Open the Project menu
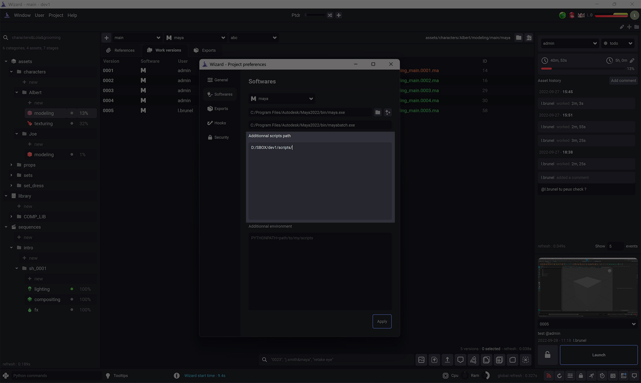 pyautogui.click(x=56, y=15)
